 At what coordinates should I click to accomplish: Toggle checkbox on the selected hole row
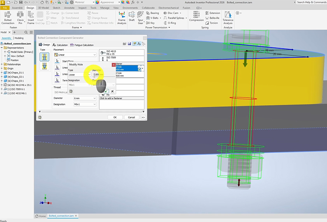point(139,70)
